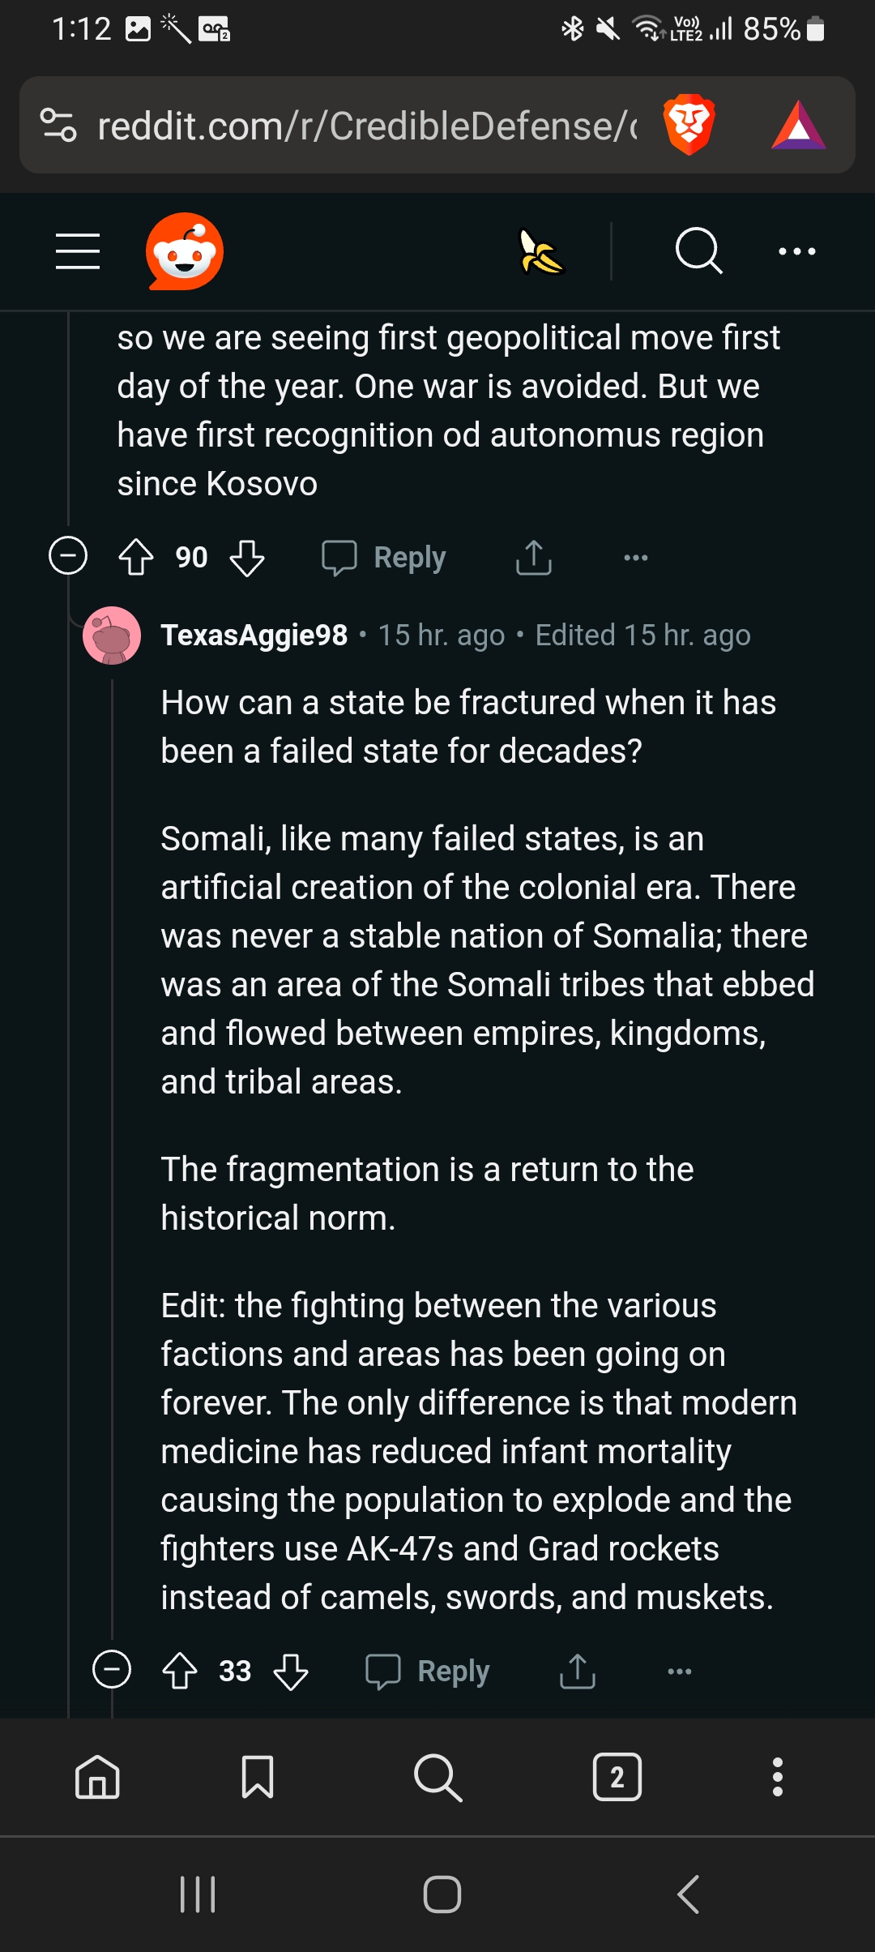The width and height of the screenshot is (875, 1952).
Task: Collapse the comment with 90 votes
Action: pyautogui.click(x=68, y=557)
